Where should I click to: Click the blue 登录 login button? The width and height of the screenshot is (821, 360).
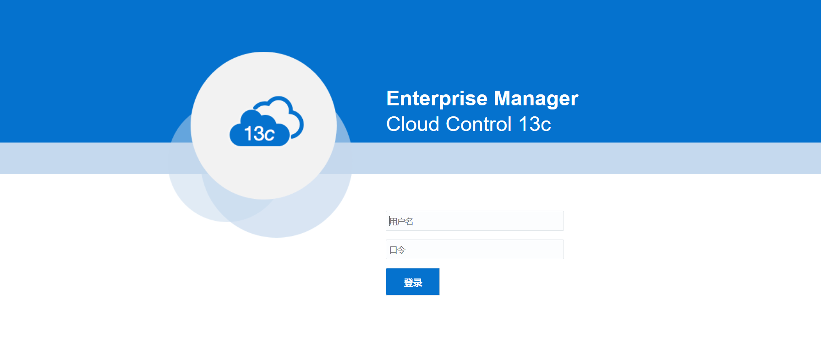click(x=413, y=282)
